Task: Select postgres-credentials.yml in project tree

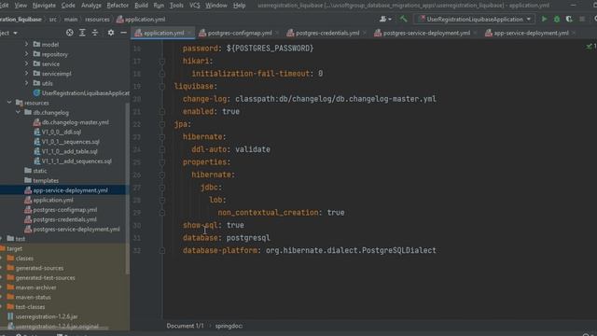Action: pos(60,219)
